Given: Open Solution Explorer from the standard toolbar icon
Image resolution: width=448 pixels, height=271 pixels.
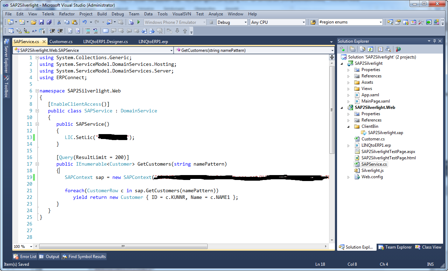Looking at the screenshot, I should coord(390,22).
